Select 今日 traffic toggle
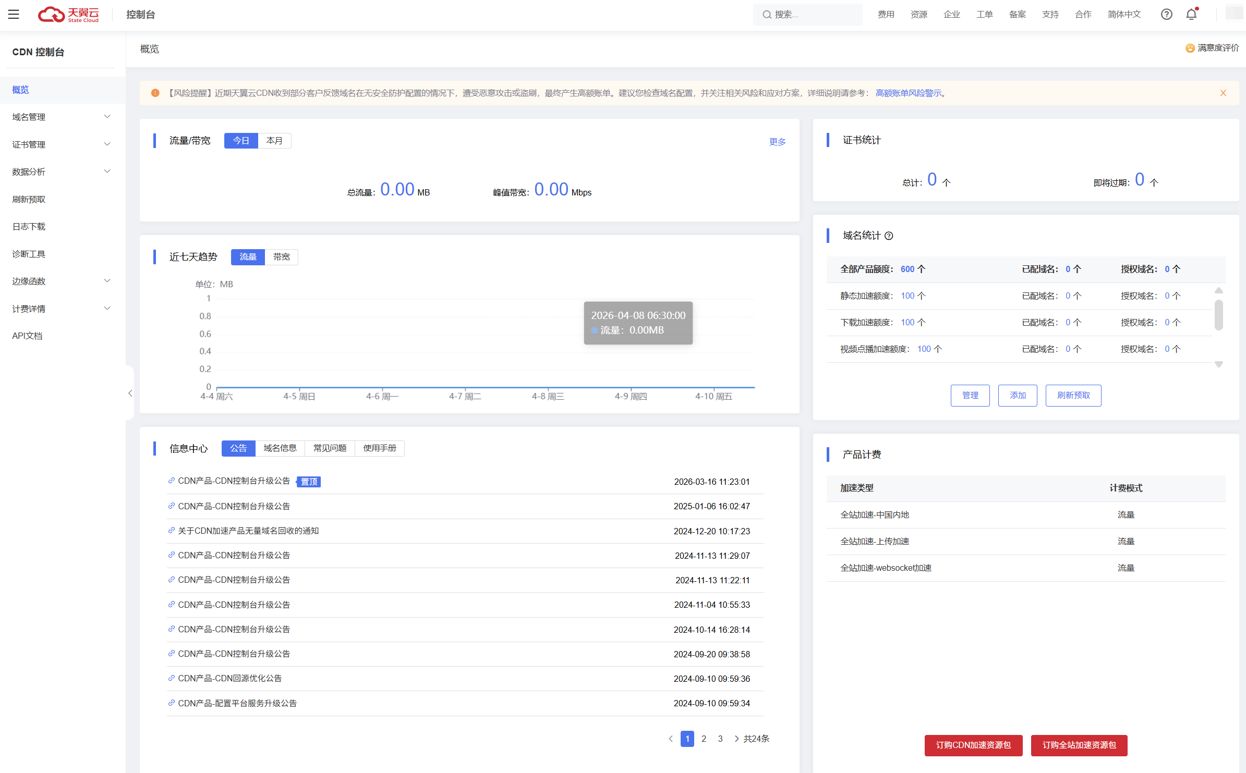 pos(241,141)
